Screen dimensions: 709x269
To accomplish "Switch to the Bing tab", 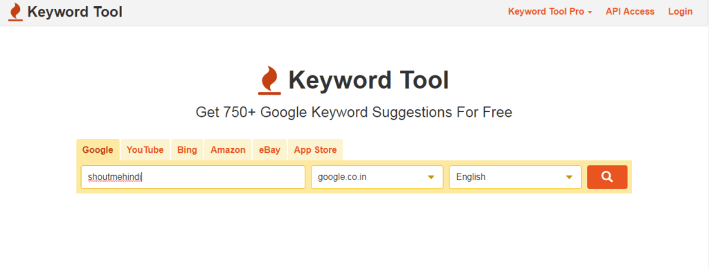I will tap(187, 150).
